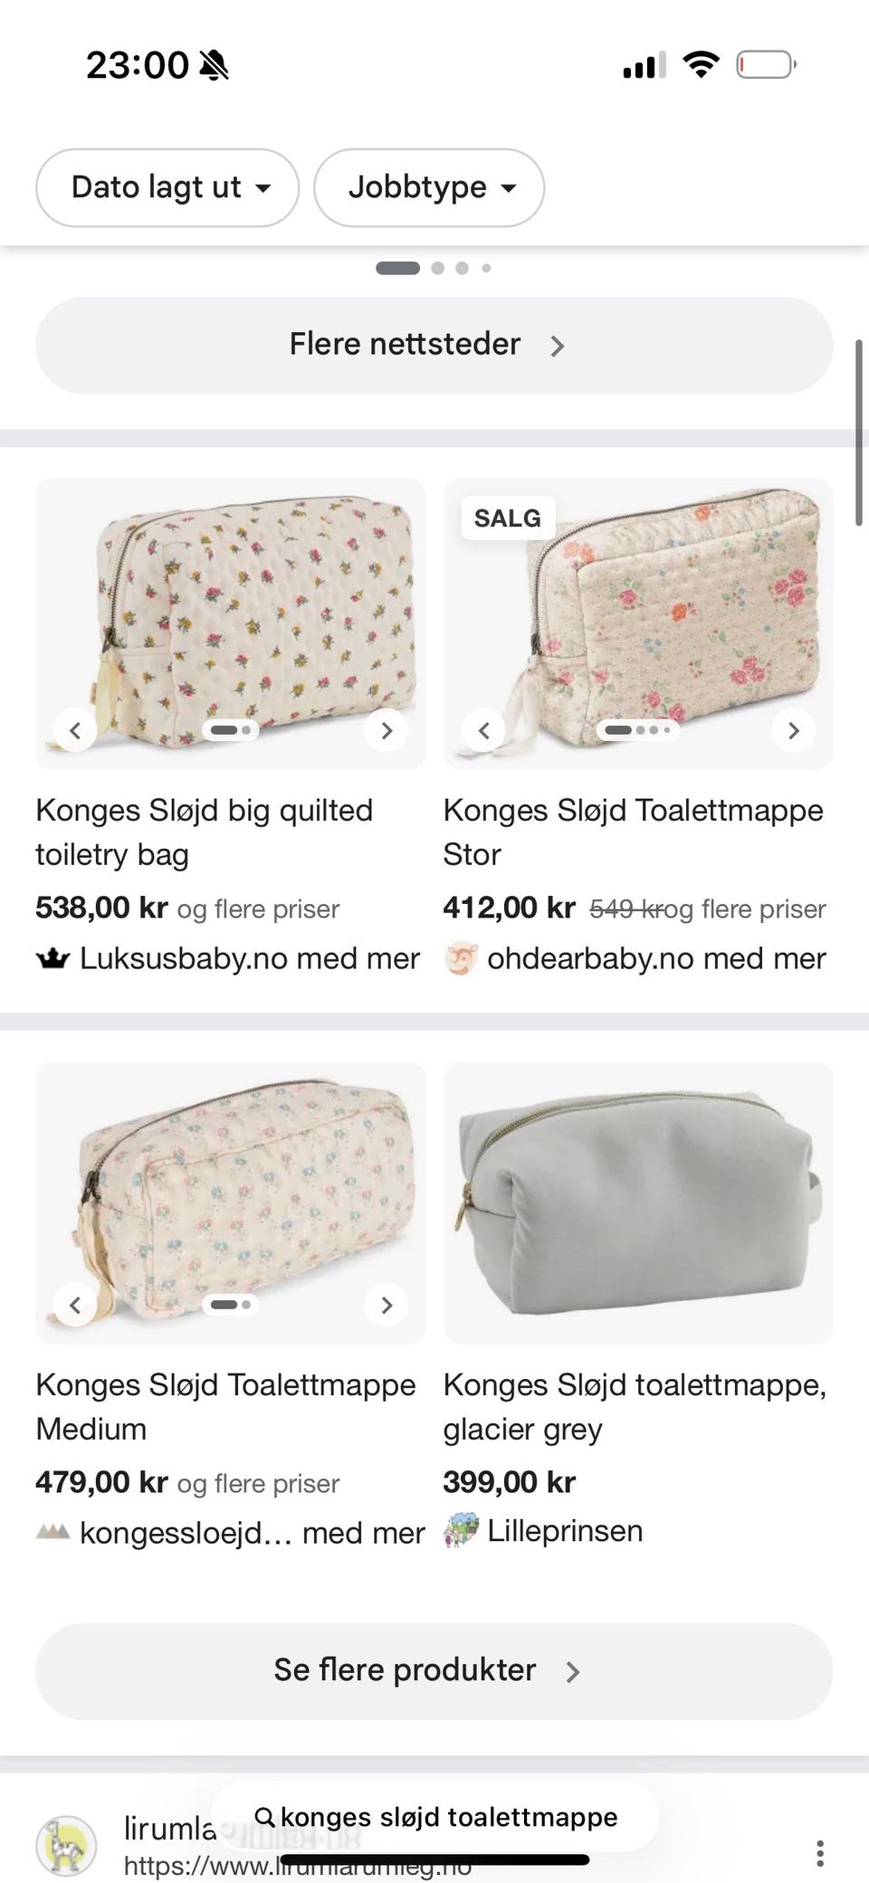Image resolution: width=869 pixels, height=1883 pixels.
Task: Show next image of big quilted toiletry bag
Action: click(387, 730)
